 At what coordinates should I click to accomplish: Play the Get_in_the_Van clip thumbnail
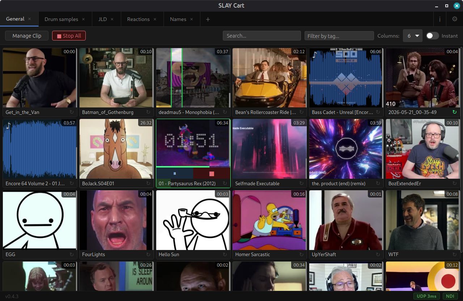click(39, 78)
